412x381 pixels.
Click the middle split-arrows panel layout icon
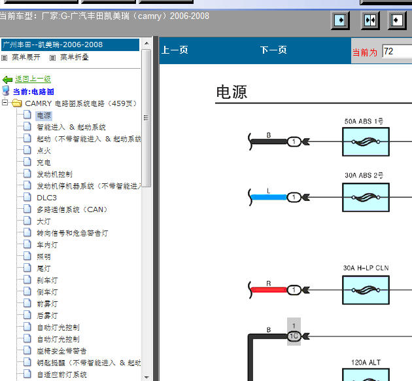[x=370, y=20]
